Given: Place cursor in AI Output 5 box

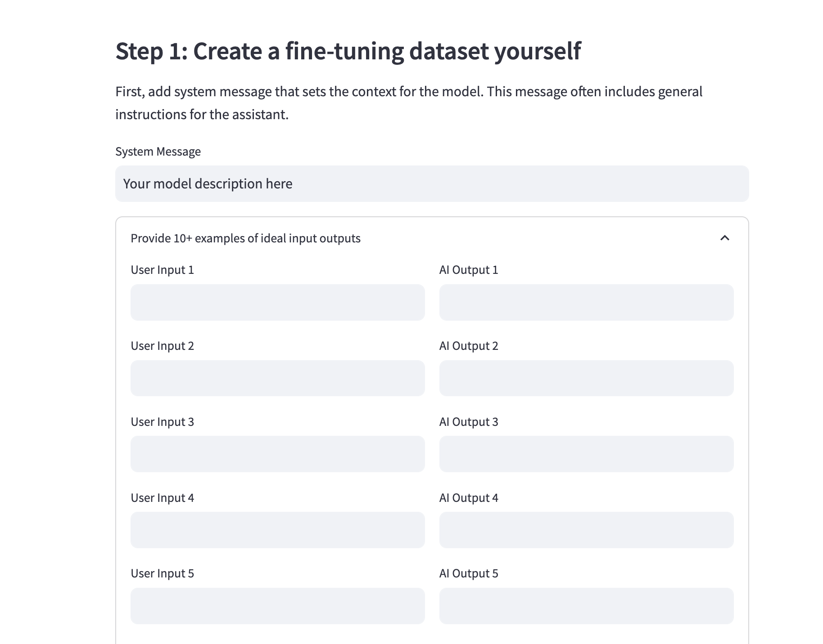Looking at the screenshot, I should point(586,606).
